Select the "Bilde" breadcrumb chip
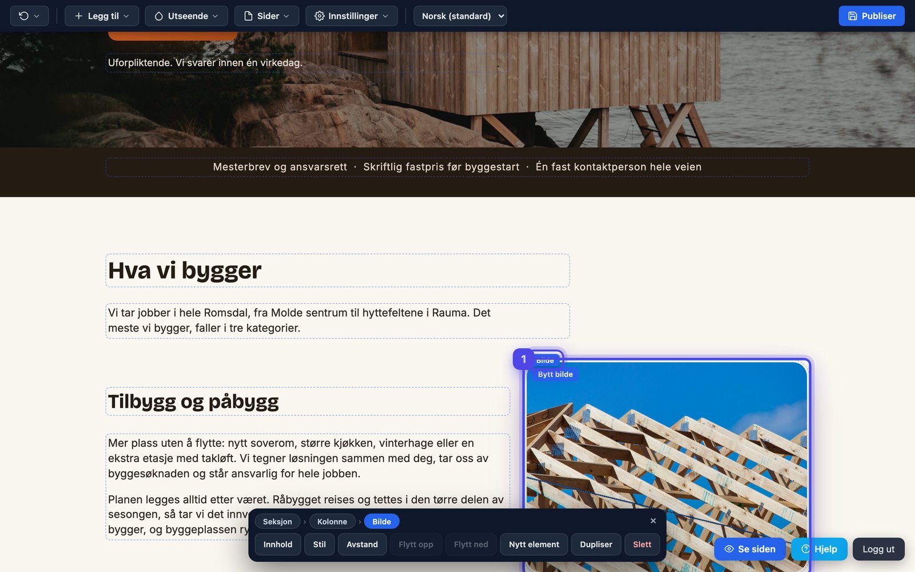Viewport: 915px width, 572px height. (x=381, y=522)
